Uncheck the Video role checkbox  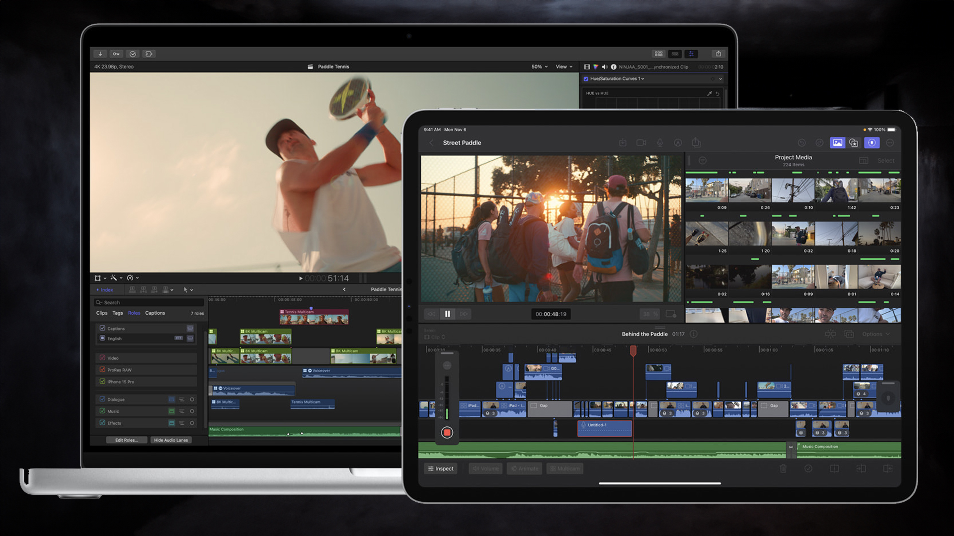[x=102, y=357]
